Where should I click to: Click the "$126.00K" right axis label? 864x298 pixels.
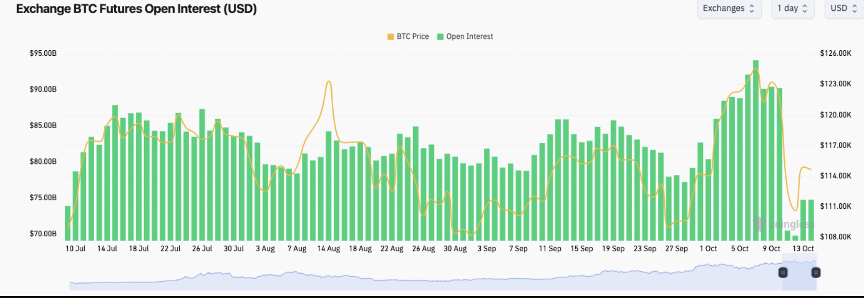(836, 53)
